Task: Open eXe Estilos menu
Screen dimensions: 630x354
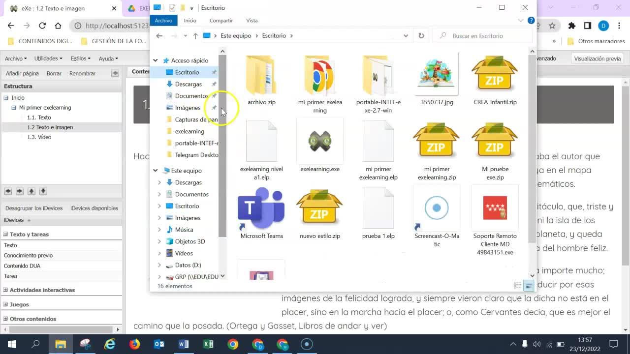Action: pyautogui.click(x=80, y=59)
